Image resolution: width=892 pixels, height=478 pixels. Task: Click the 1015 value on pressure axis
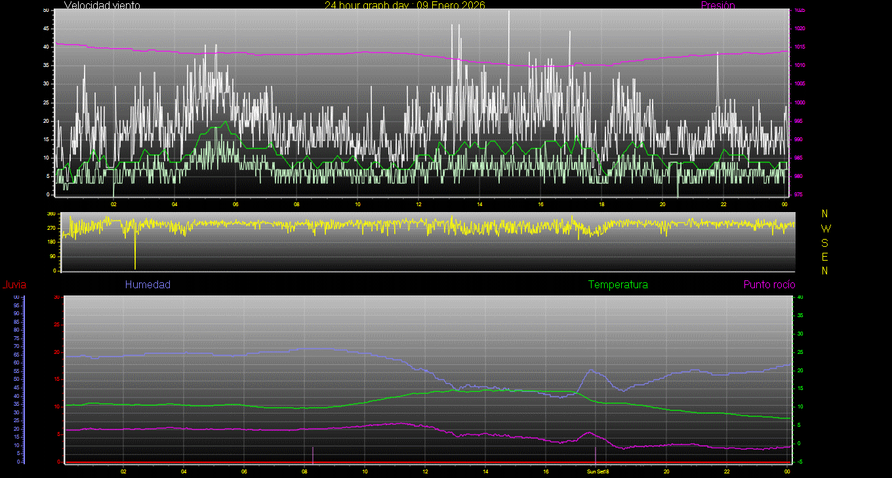pyautogui.click(x=799, y=47)
